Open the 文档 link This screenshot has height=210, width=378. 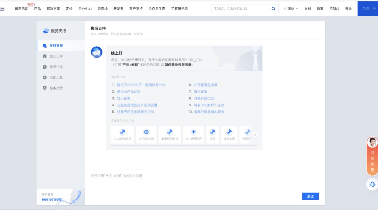coord(307,9)
